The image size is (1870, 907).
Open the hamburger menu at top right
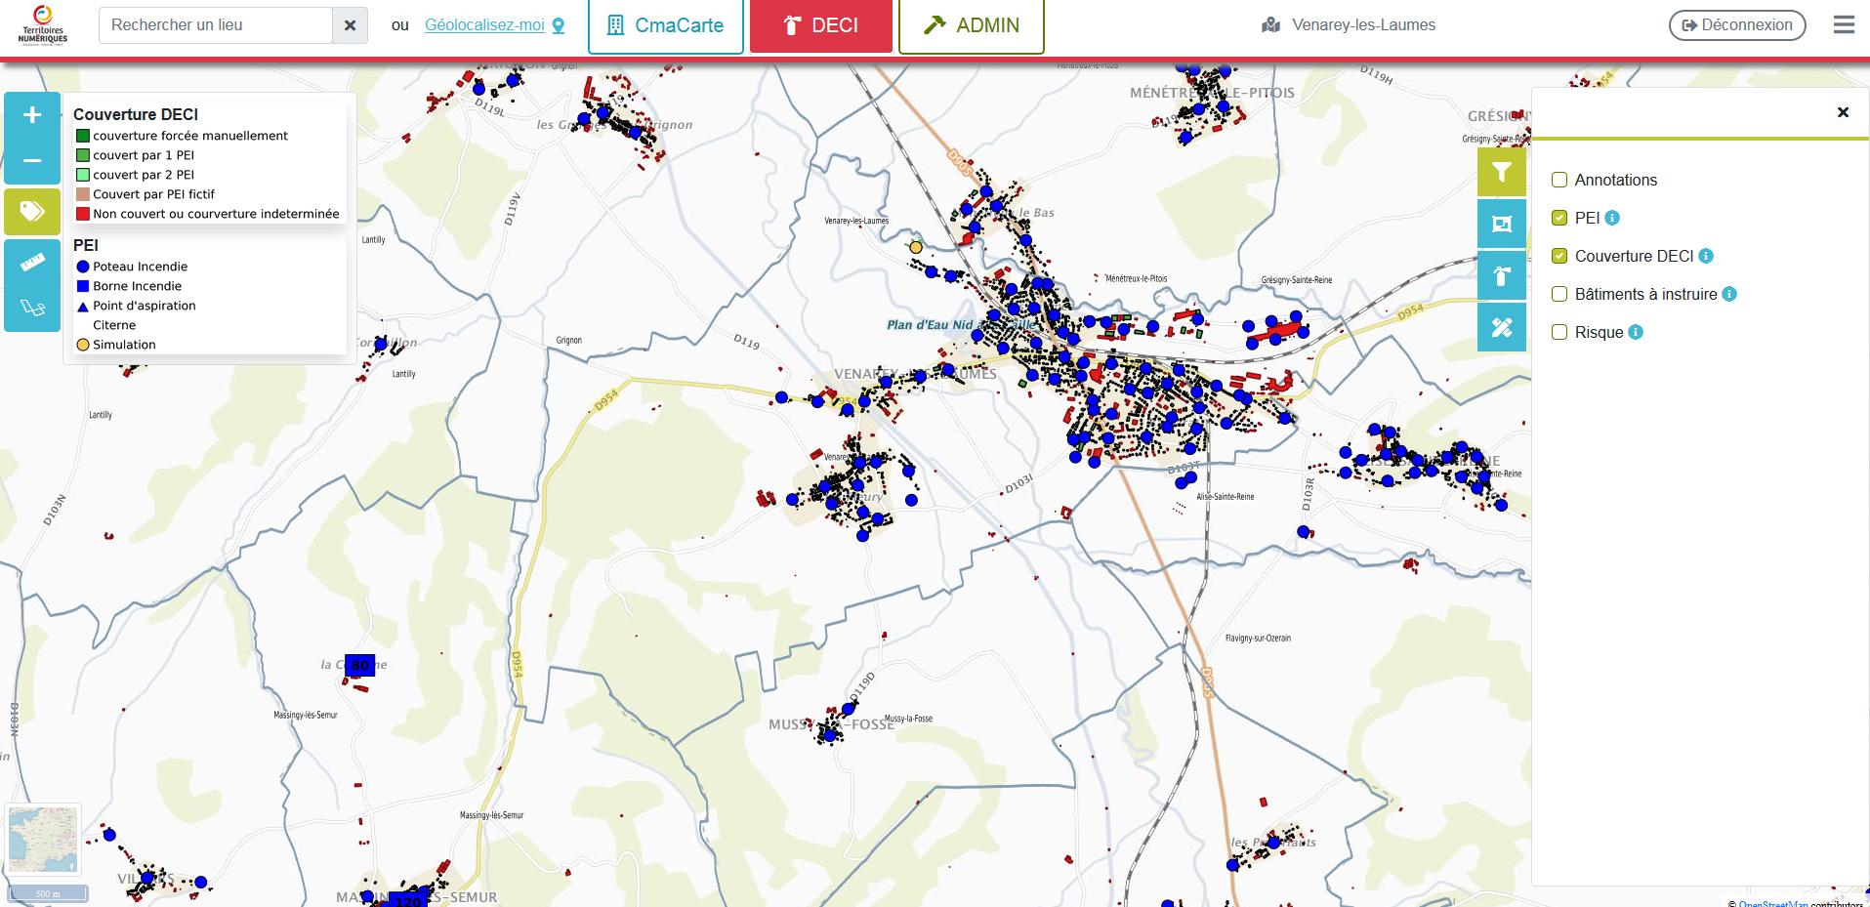[x=1843, y=25]
